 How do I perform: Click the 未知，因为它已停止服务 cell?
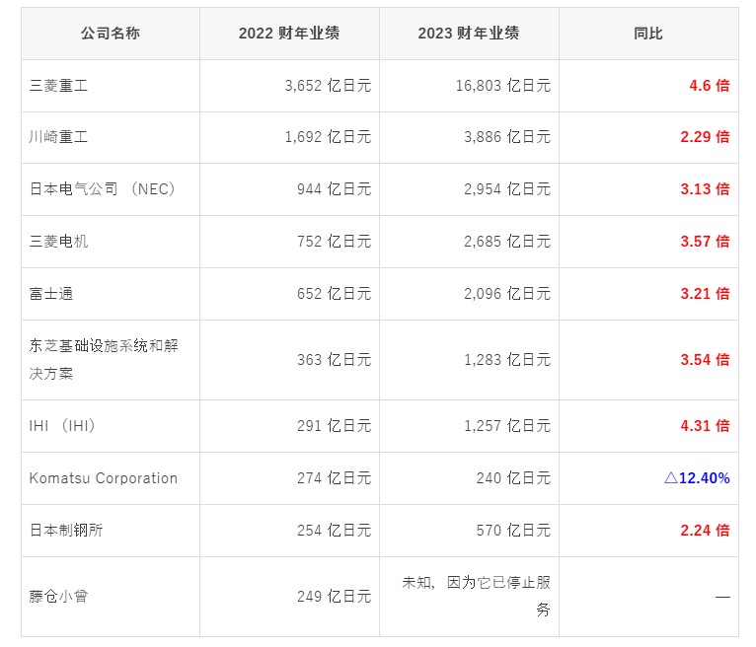click(469, 597)
